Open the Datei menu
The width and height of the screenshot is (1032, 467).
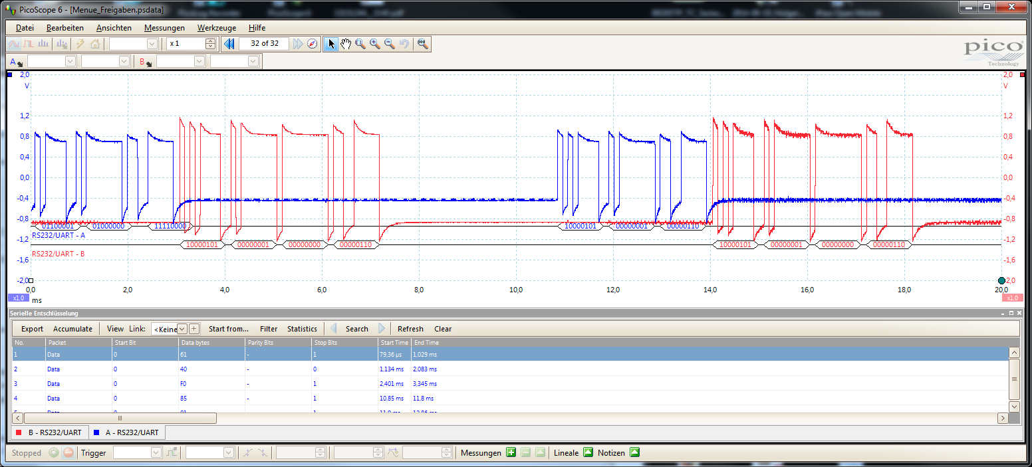coord(25,28)
